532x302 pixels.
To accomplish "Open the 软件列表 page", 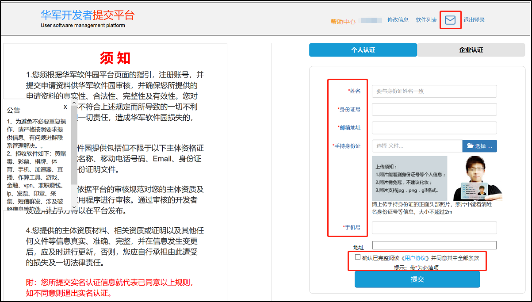I will pos(426,20).
